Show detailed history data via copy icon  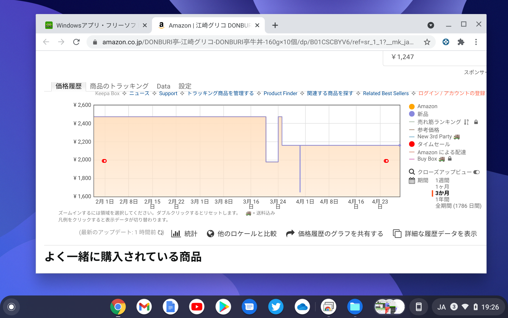(x=397, y=234)
